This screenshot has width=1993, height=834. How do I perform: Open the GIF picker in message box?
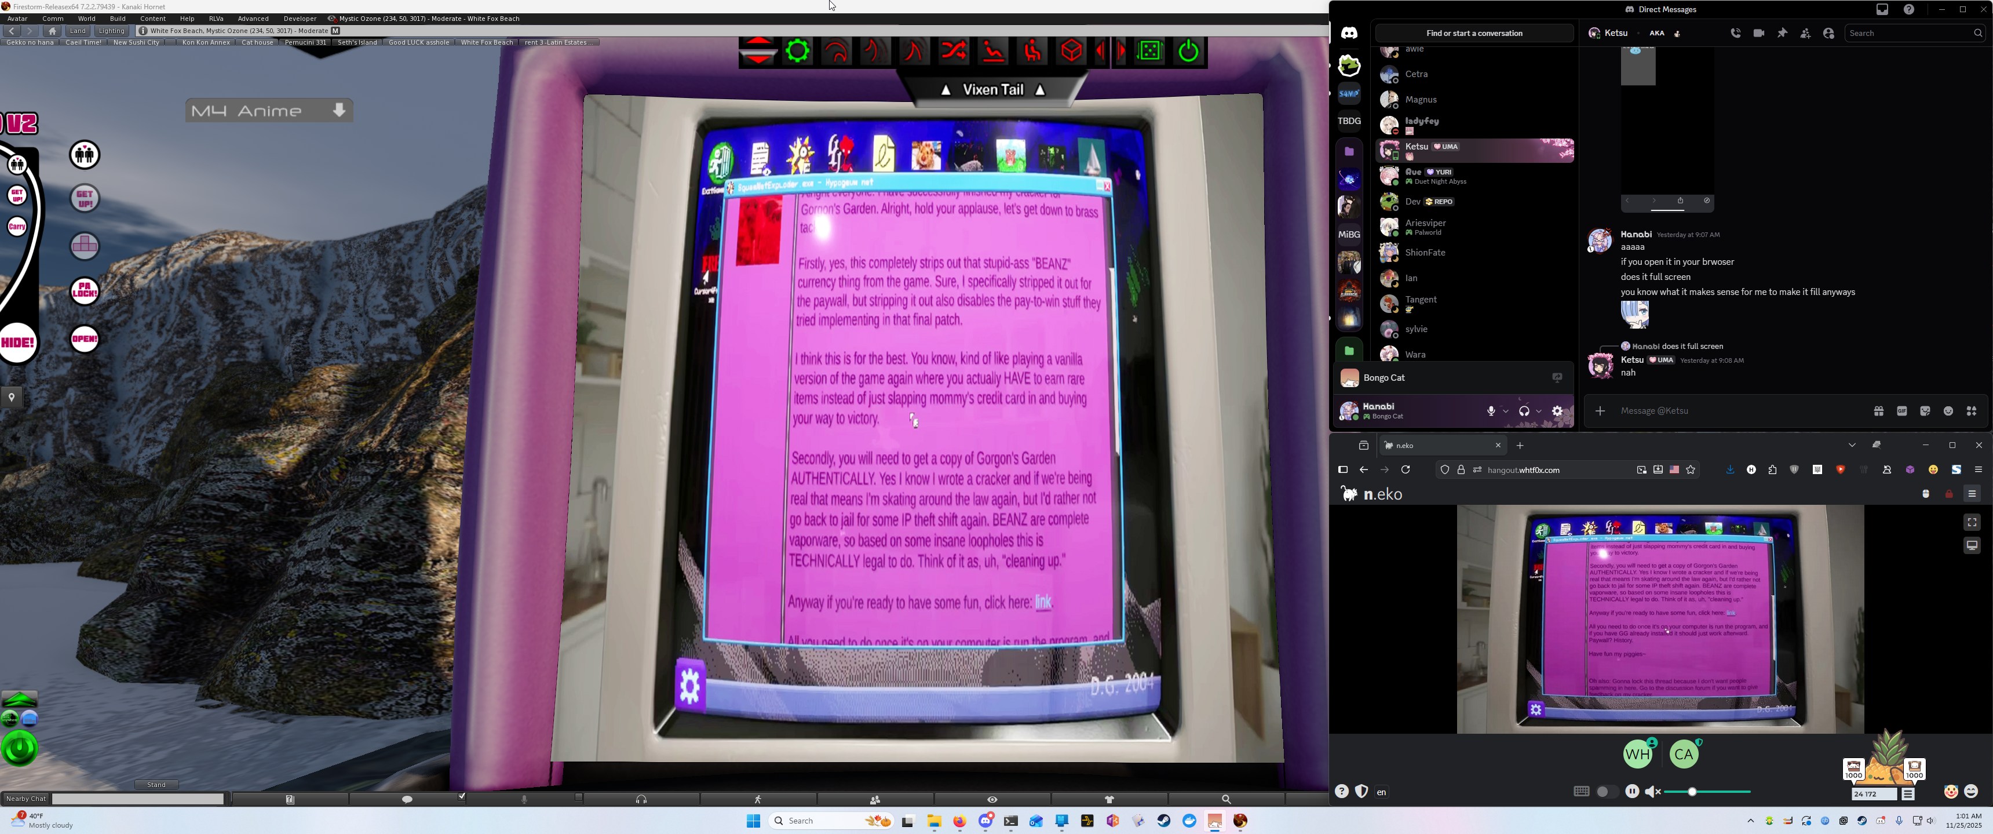(x=1901, y=411)
